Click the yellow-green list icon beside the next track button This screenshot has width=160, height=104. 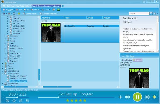pos(154,97)
